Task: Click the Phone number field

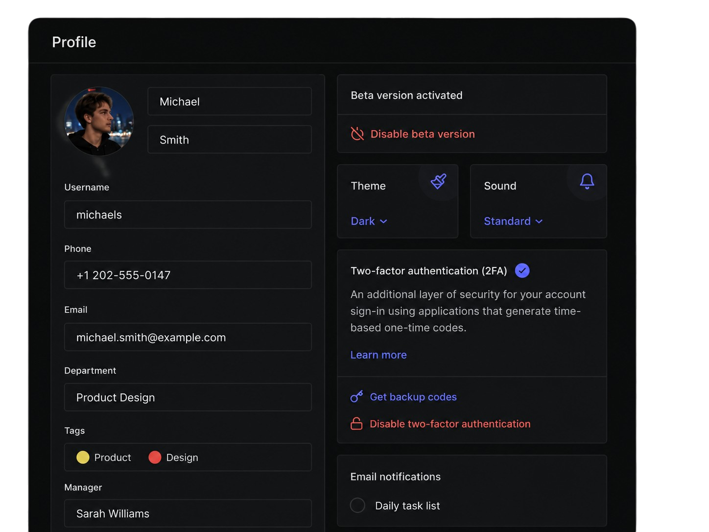Action: 188,275
